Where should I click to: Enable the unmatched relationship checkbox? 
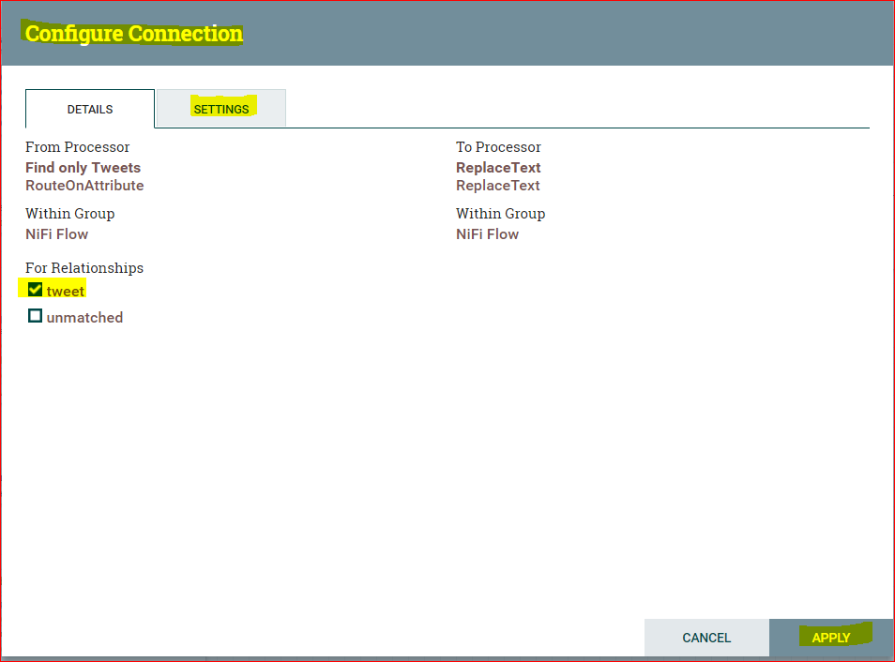[x=35, y=316]
